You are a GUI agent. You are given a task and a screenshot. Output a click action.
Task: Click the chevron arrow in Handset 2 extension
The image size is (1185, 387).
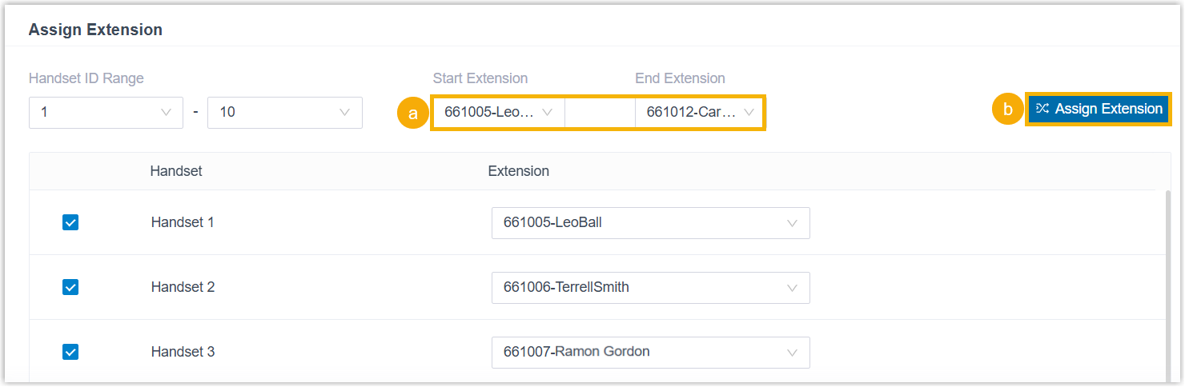(x=792, y=288)
